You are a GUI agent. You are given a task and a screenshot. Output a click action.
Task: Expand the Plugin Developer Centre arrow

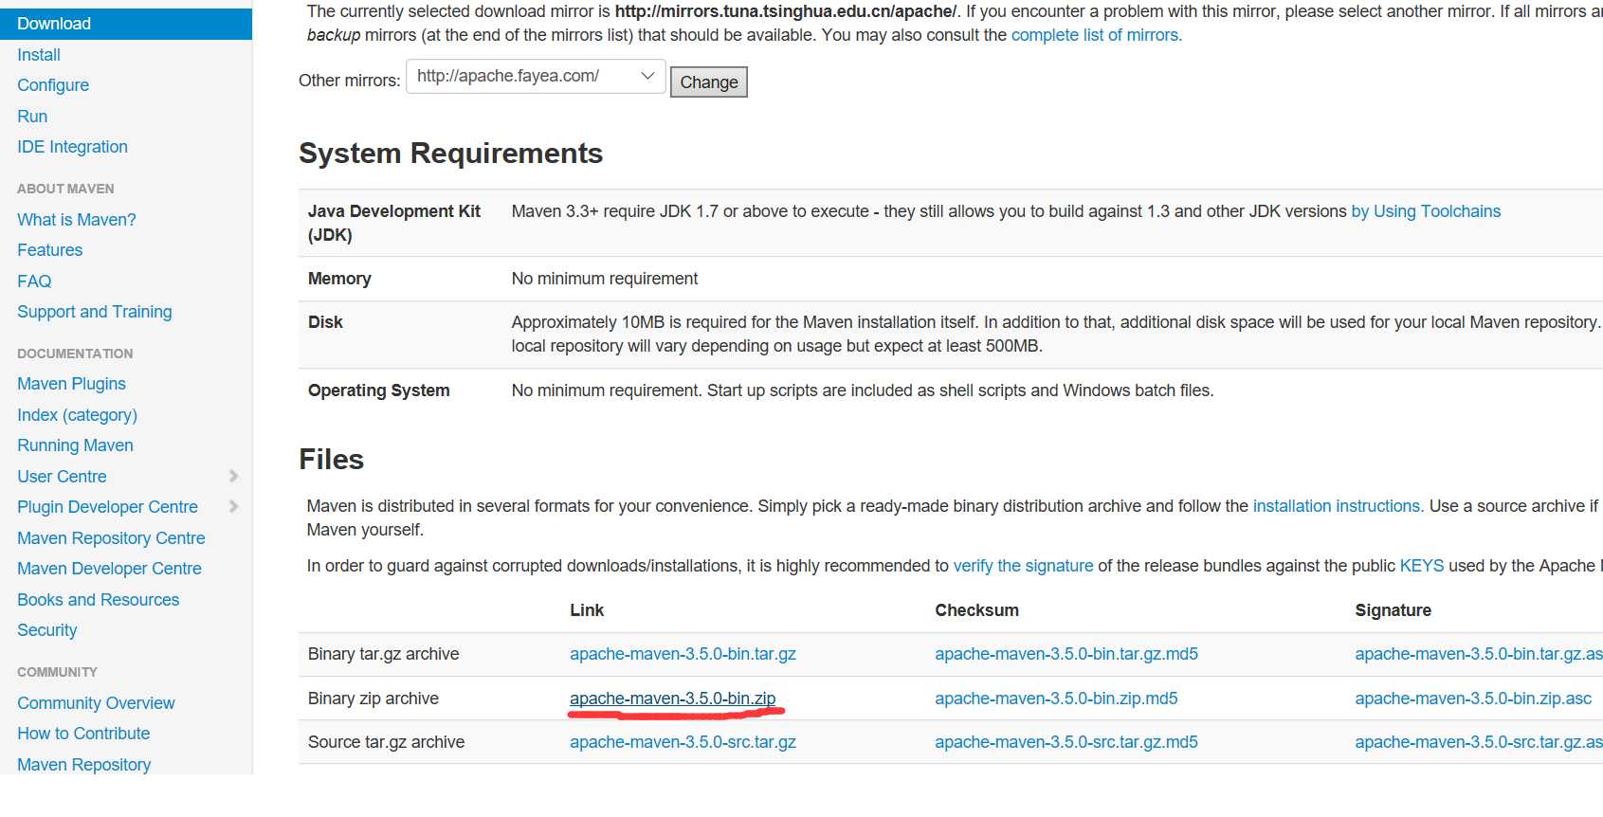233,507
